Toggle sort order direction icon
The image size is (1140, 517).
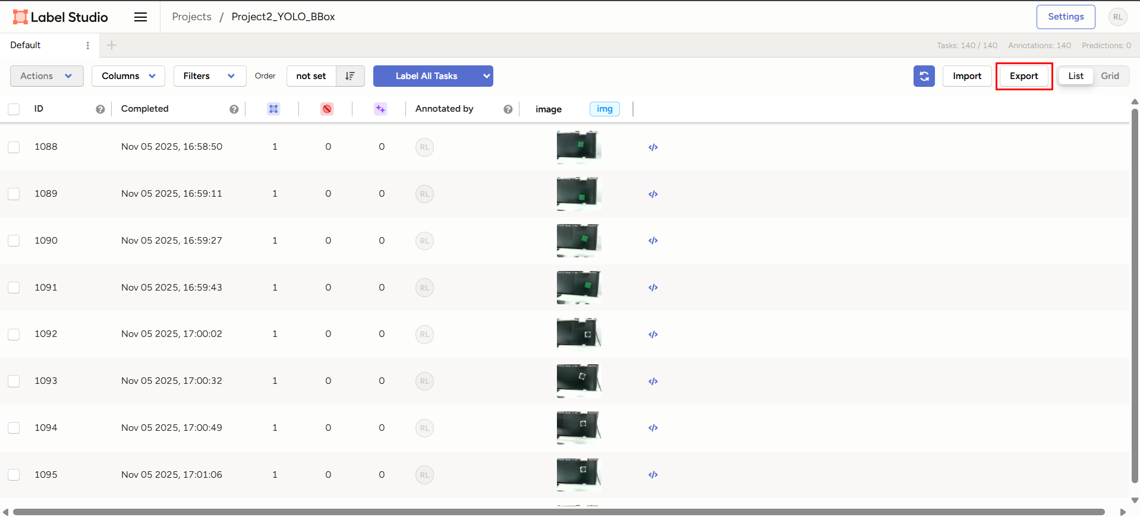pyautogui.click(x=350, y=76)
